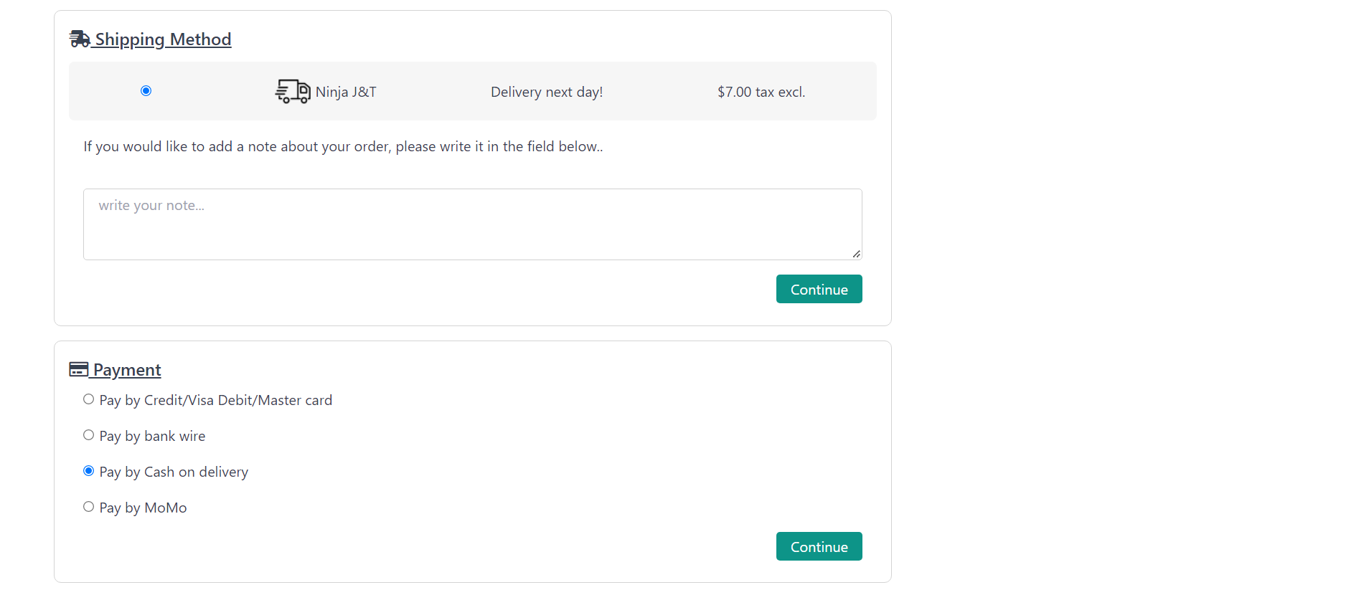Click the note textarea resize handle

pos(856,254)
